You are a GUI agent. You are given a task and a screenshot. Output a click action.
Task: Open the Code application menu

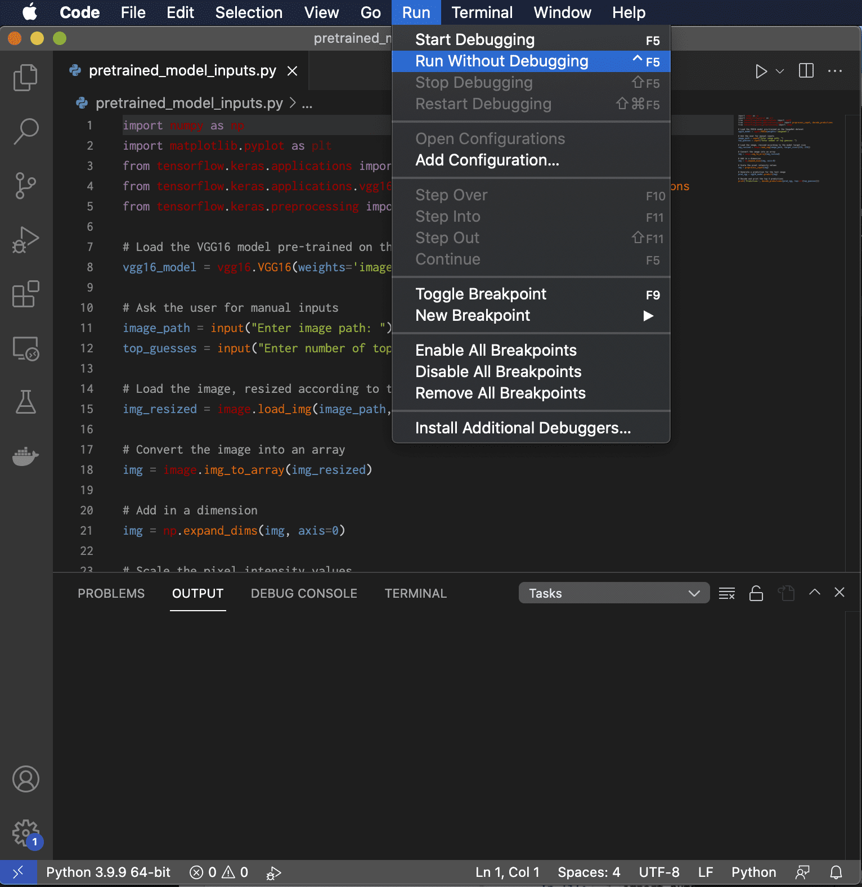point(79,12)
